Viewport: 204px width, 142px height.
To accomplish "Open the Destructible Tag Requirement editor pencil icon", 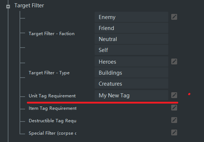I will click(174, 120).
